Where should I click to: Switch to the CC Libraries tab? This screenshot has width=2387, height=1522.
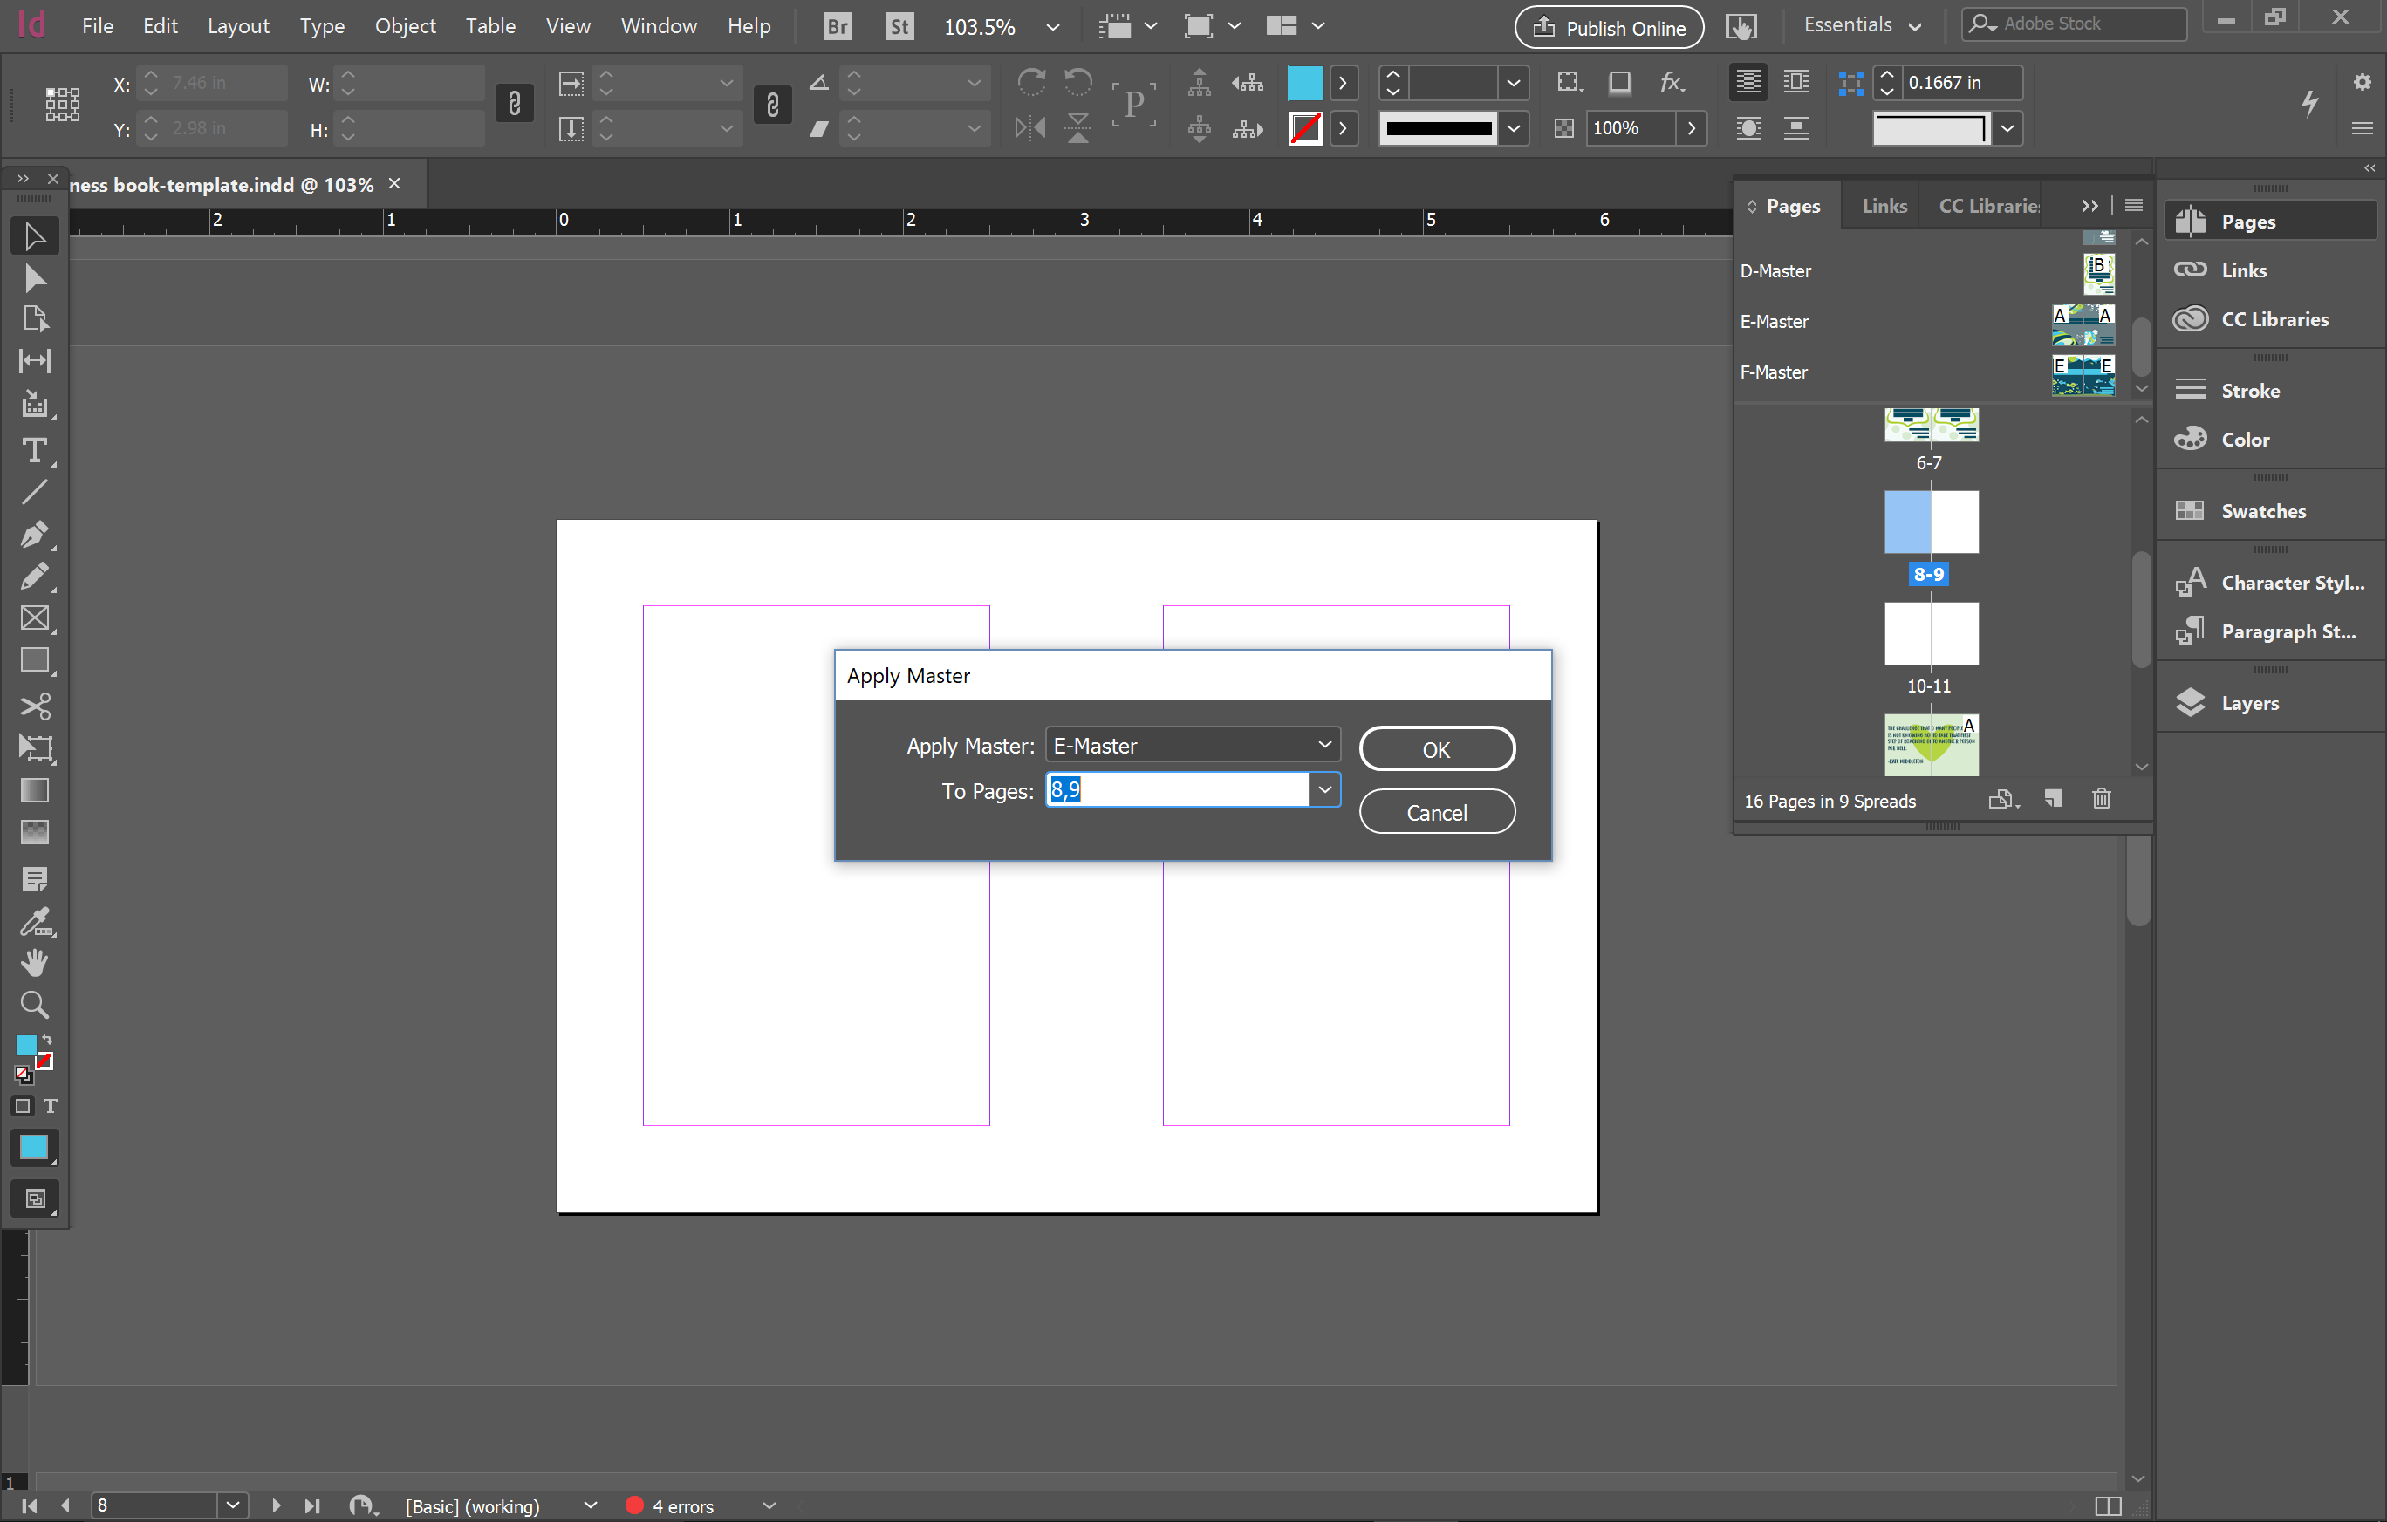pos(1988,205)
